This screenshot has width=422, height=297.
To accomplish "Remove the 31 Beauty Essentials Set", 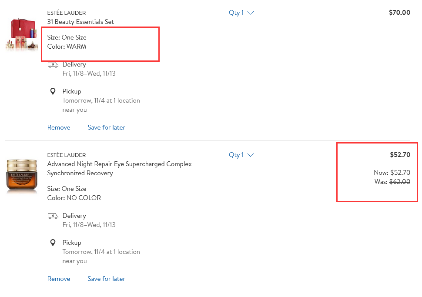I will coord(59,127).
